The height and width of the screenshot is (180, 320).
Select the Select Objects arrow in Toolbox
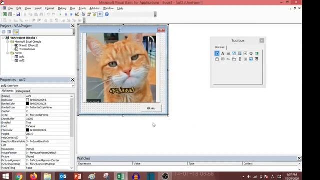click(217, 53)
